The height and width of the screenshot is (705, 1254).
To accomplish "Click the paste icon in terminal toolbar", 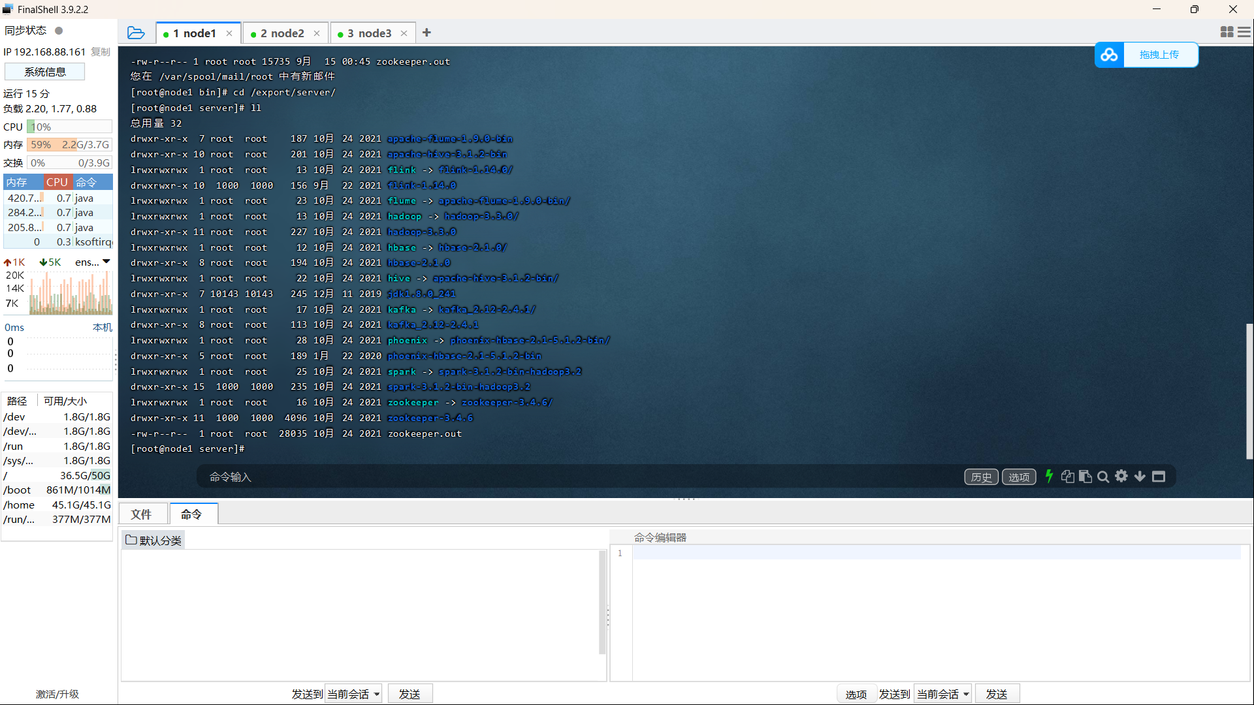I will (x=1085, y=477).
